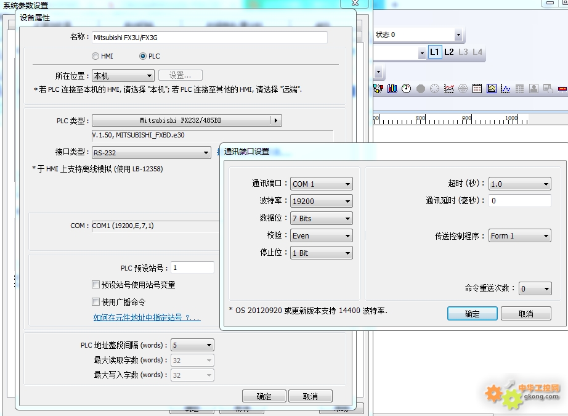Click the COM1 (19200,E,7,1) field
Image resolution: width=568 pixels, height=416 pixels.
pyautogui.click(x=156, y=226)
